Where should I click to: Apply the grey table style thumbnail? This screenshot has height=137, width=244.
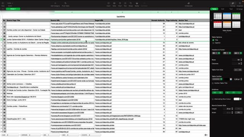[x=218, y=16]
